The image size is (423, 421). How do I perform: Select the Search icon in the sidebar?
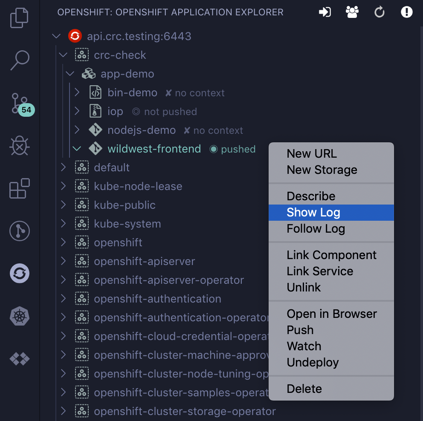(19, 61)
